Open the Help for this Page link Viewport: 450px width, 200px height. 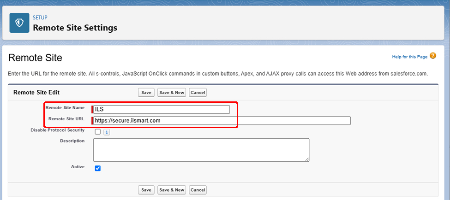point(410,57)
